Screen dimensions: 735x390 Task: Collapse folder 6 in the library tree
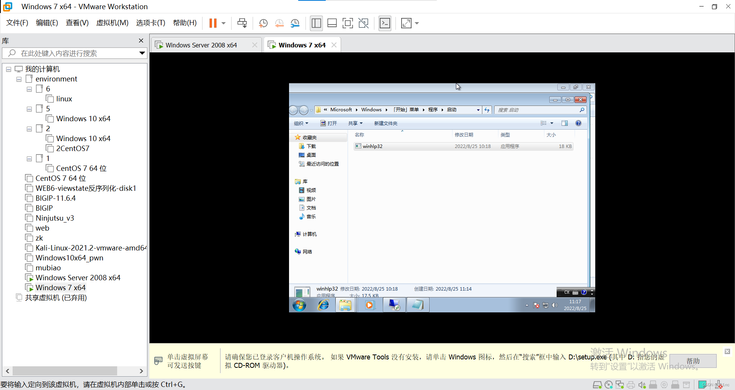point(29,89)
